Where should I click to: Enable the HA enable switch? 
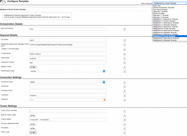pyautogui.click(x=33, y=129)
